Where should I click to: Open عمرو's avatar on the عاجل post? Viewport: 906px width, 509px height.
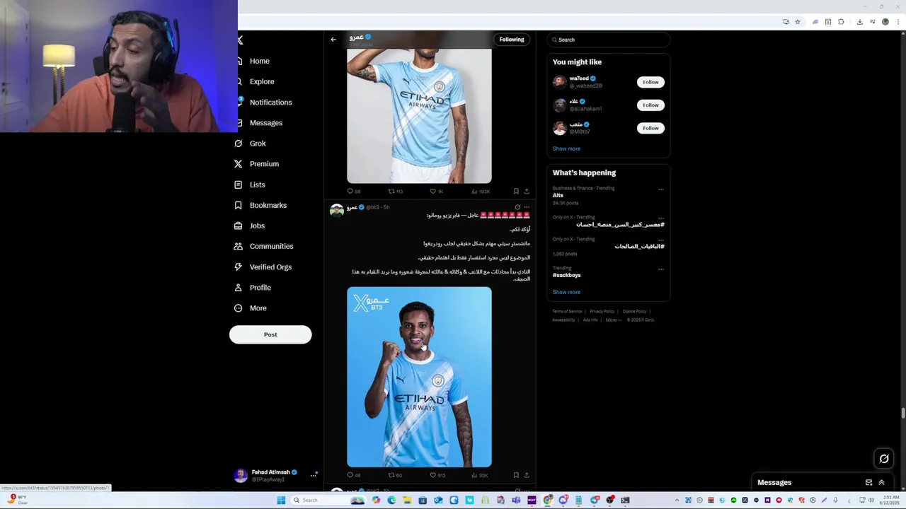pos(337,210)
